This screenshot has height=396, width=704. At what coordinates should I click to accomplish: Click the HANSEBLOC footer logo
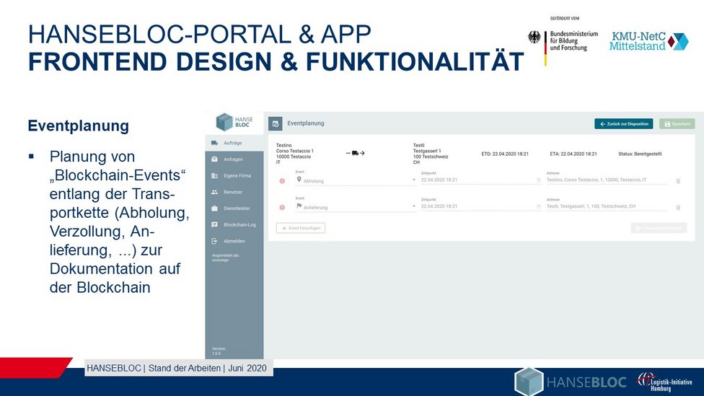tap(571, 382)
